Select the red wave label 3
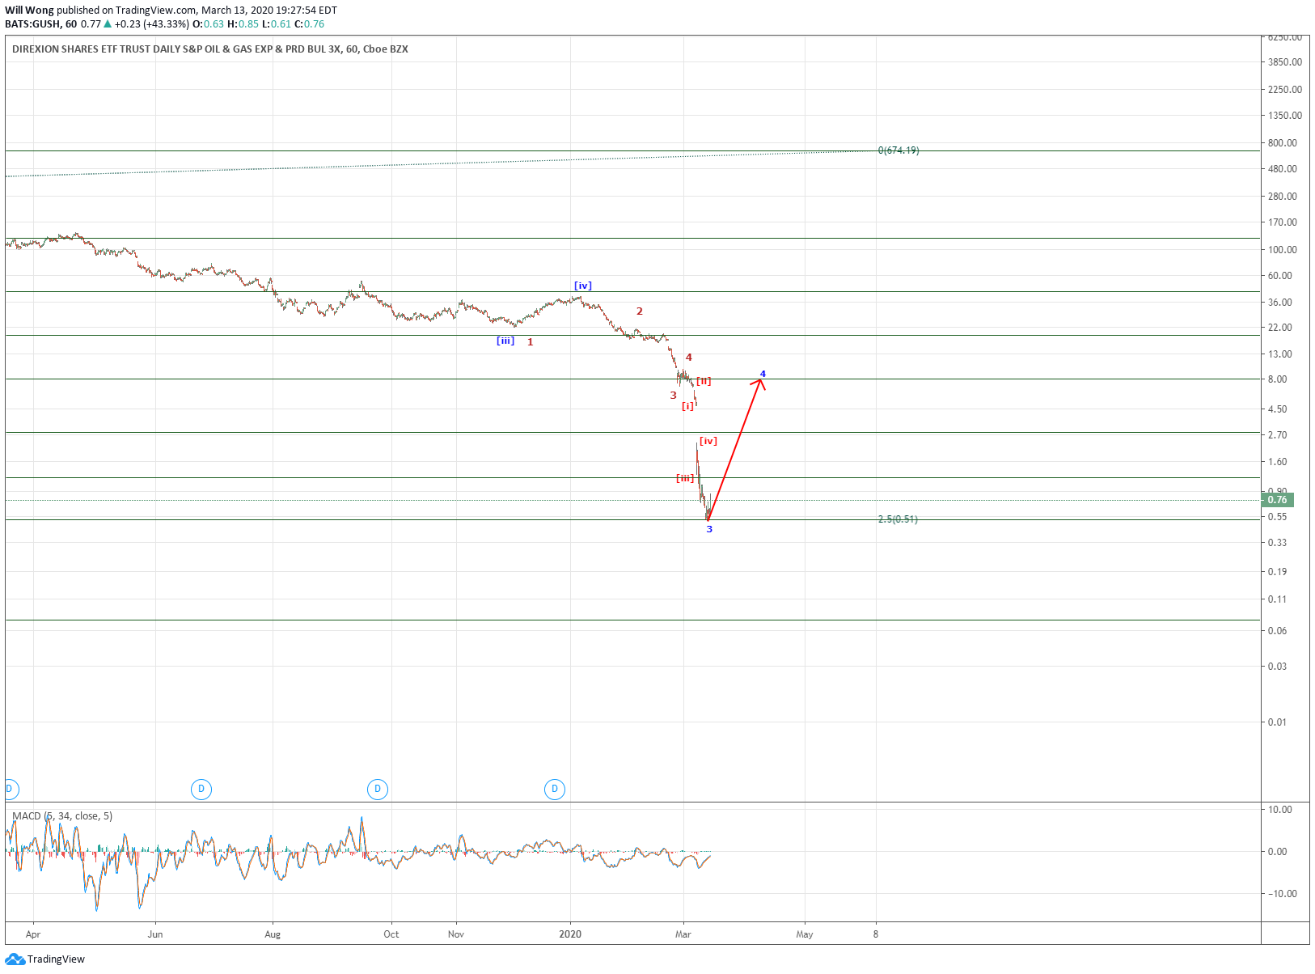Viewport: 1315px width, 974px height. tap(673, 396)
